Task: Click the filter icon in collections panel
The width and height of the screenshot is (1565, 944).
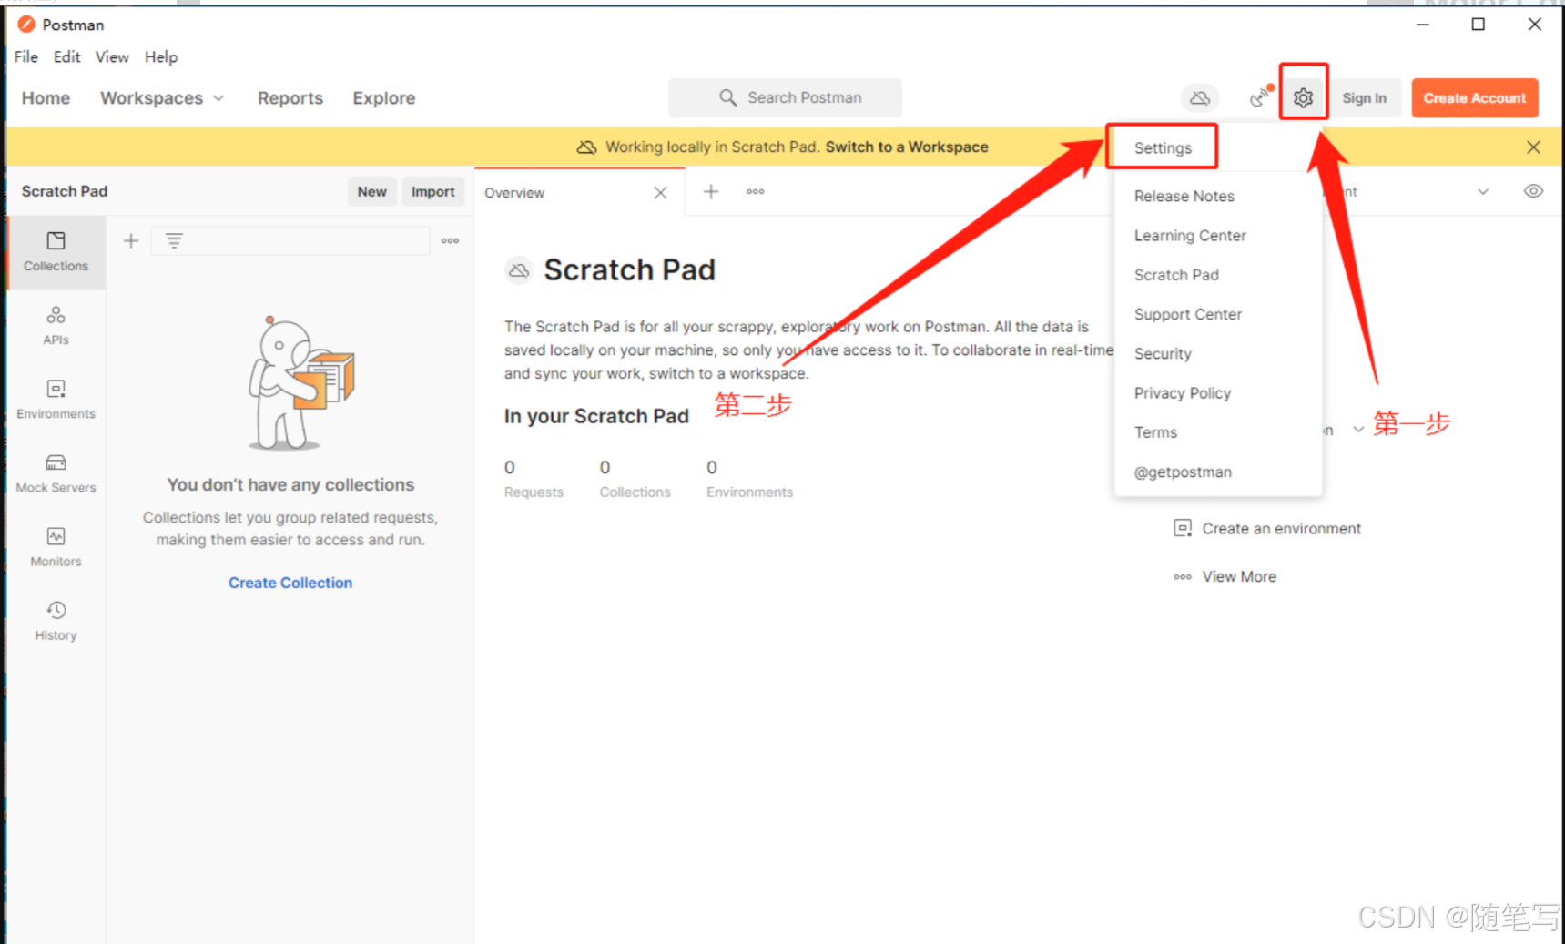Action: coord(174,240)
